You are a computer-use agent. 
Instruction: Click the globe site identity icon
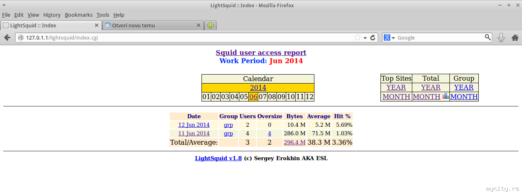click(x=21, y=37)
